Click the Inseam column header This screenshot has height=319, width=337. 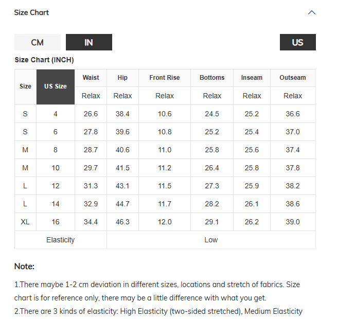[252, 78]
